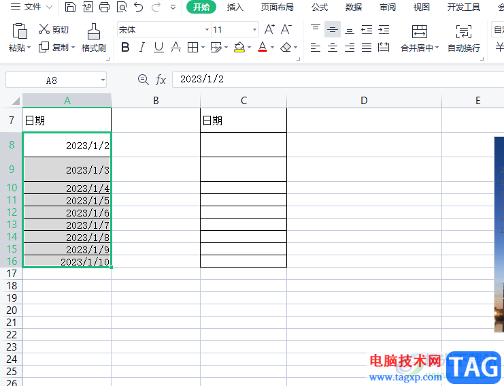This screenshot has width=504, height=386.
Task: Click the select-all corner triangle
Action: pyautogui.click(x=16, y=101)
